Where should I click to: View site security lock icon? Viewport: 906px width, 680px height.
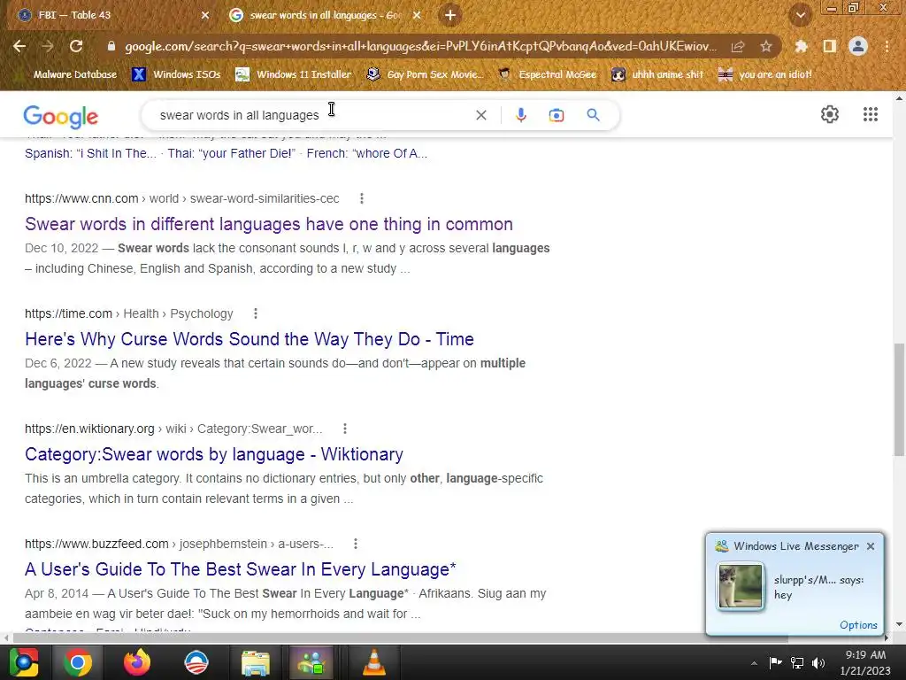[x=111, y=46]
